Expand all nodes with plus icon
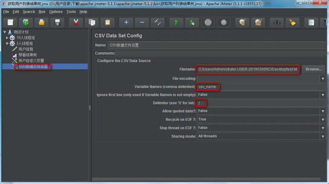This screenshot has width=329, height=184. 126,22
